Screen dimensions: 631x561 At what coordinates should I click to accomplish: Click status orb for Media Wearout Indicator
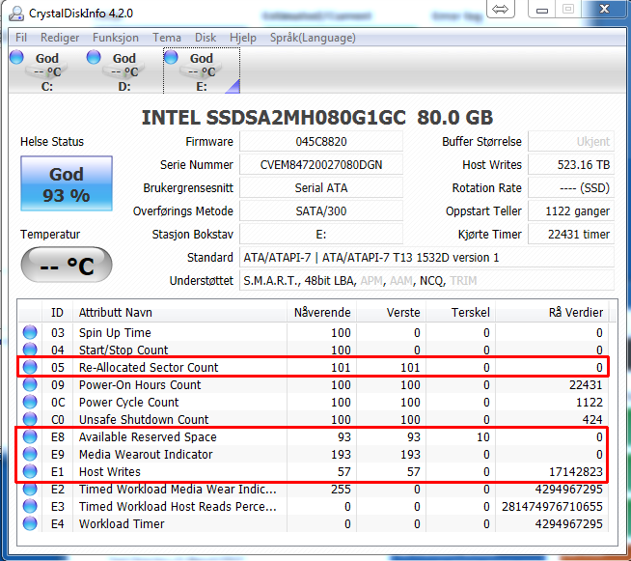[30, 454]
